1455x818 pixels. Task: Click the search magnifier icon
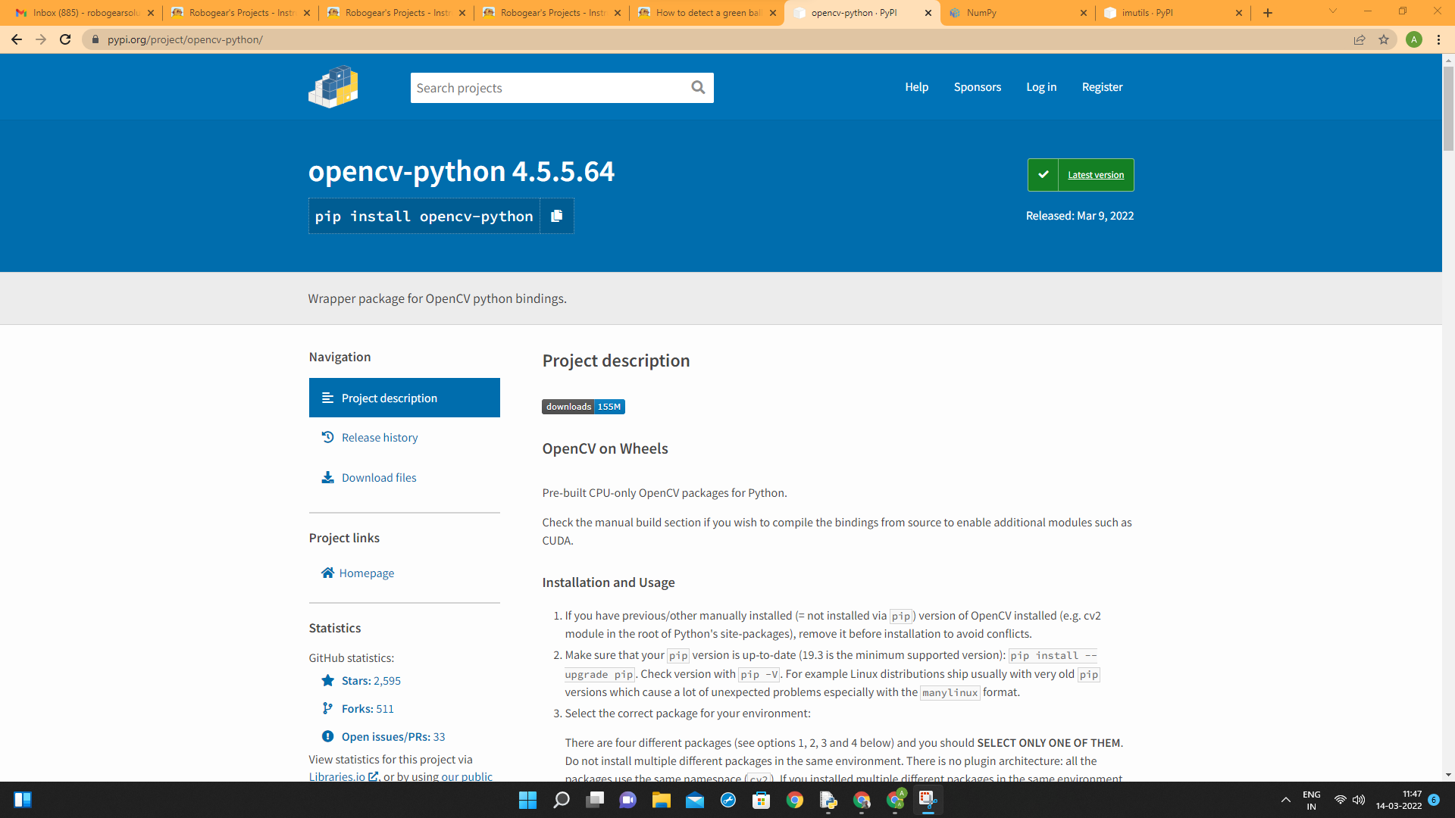(x=698, y=88)
